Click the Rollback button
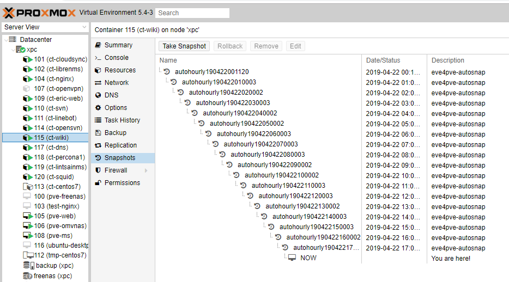Screen dimensions: 509x282 (230, 46)
